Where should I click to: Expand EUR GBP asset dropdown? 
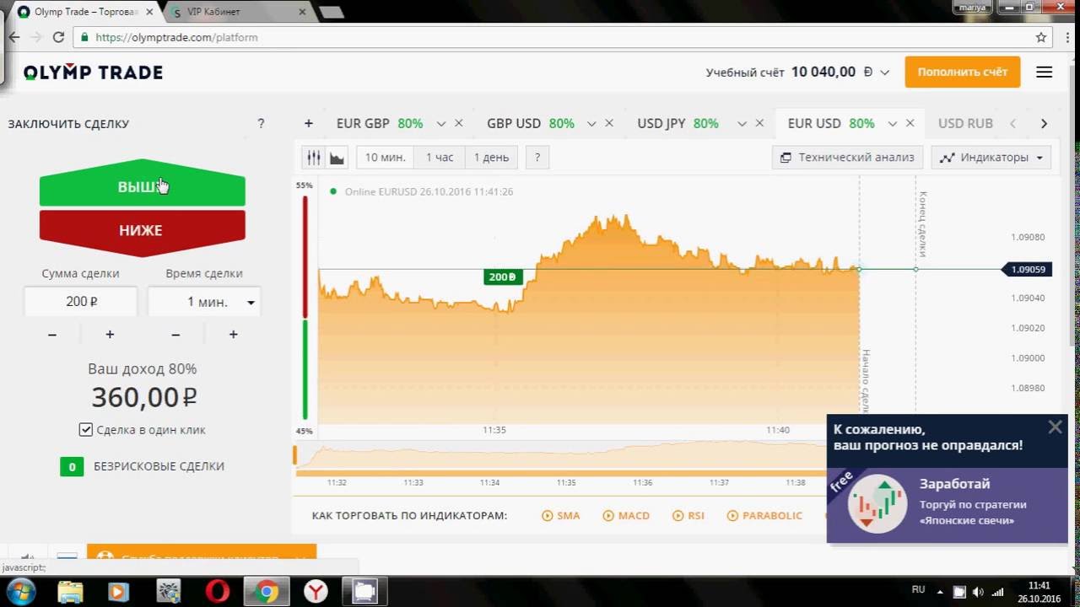click(x=440, y=124)
